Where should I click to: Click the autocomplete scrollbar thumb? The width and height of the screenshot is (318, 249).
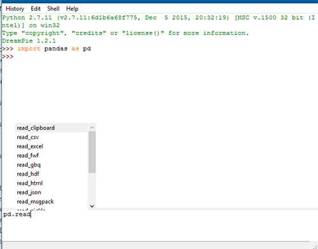click(x=92, y=152)
